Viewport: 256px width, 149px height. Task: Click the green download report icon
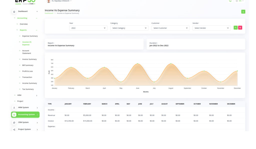point(243,12)
